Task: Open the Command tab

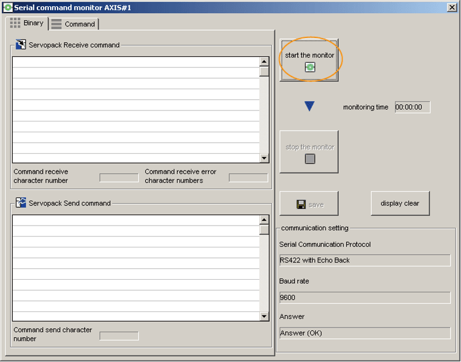Action: [x=73, y=24]
